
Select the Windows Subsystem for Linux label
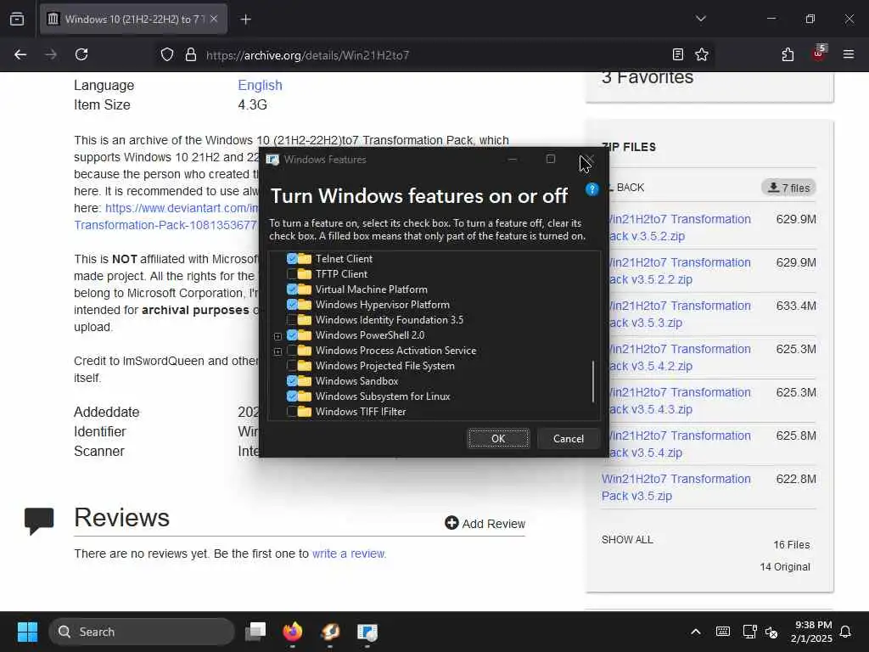[x=383, y=396]
